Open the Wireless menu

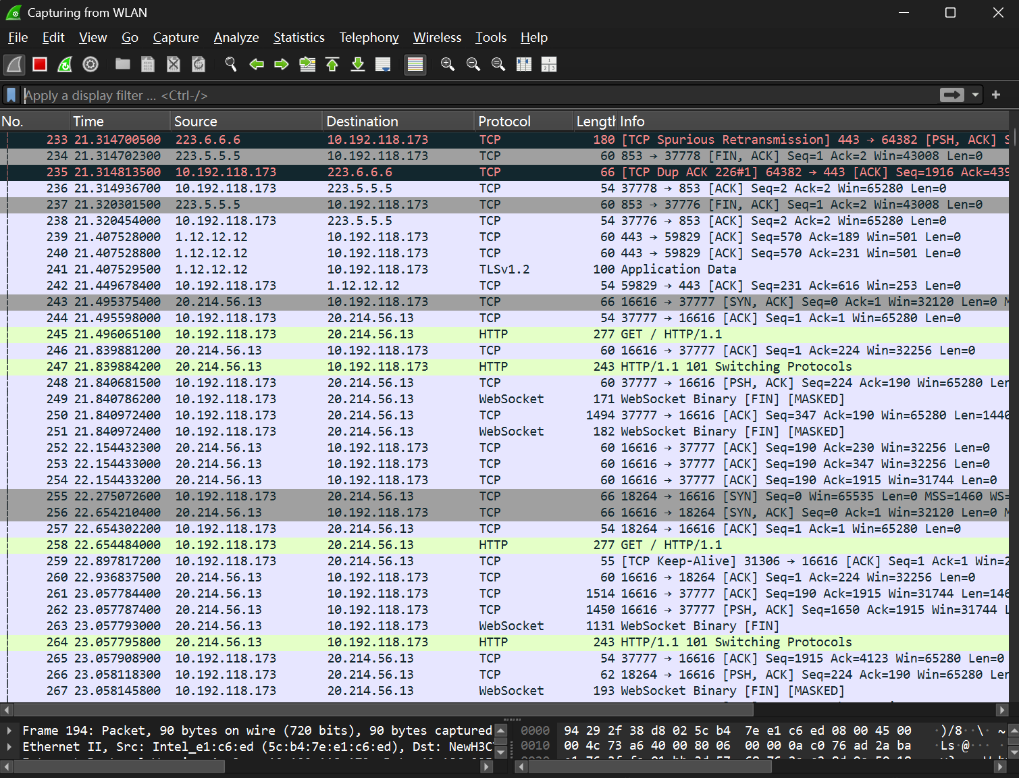[x=437, y=38]
